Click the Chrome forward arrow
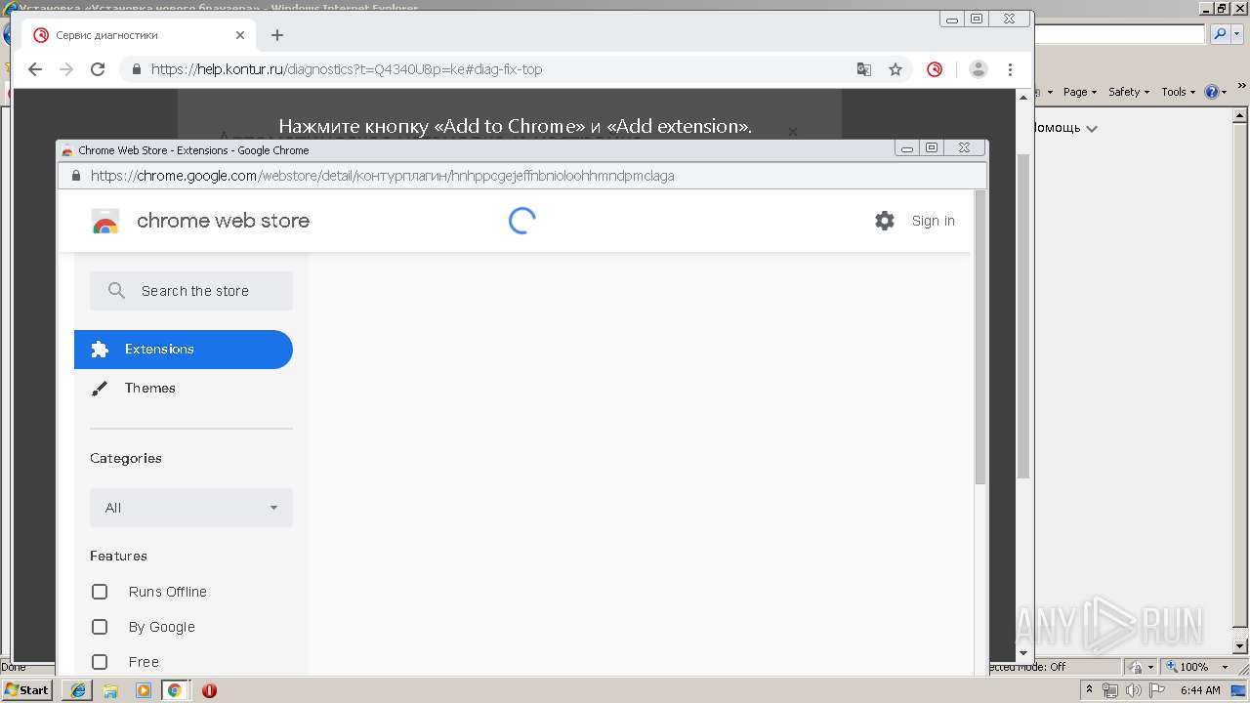The height and width of the screenshot is (703, 1250). click(x=66, y=69)
